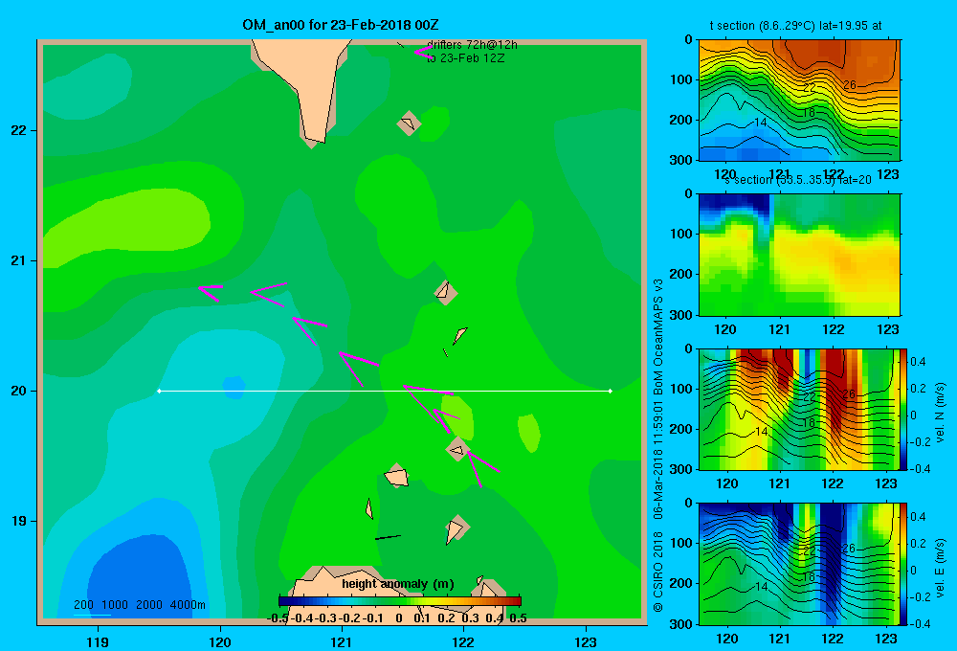957x651 pixels.
Task: Click the vertical 'BoM OceanMAPS v3' text
Action: (658, 336)
